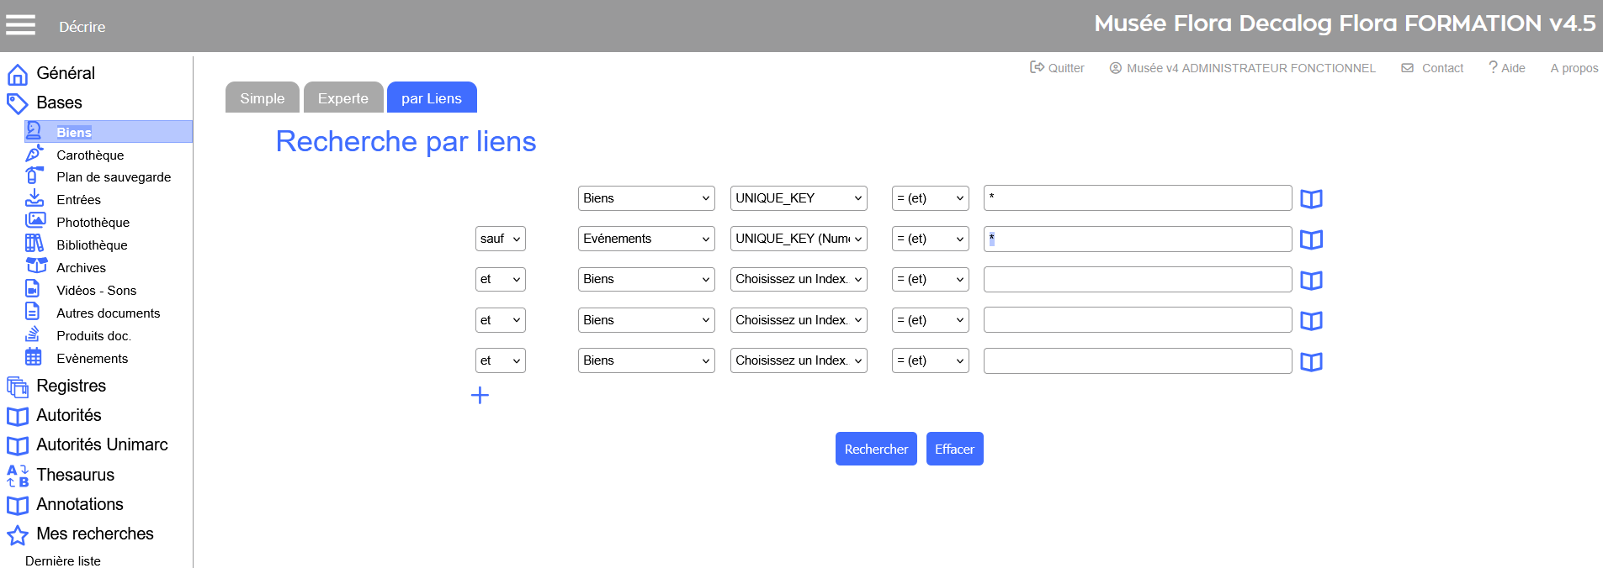The width and height of the screenshot is (1603, 568).
Task: Open first 'Choisissez un Index' dropdown
Action: 798,279
